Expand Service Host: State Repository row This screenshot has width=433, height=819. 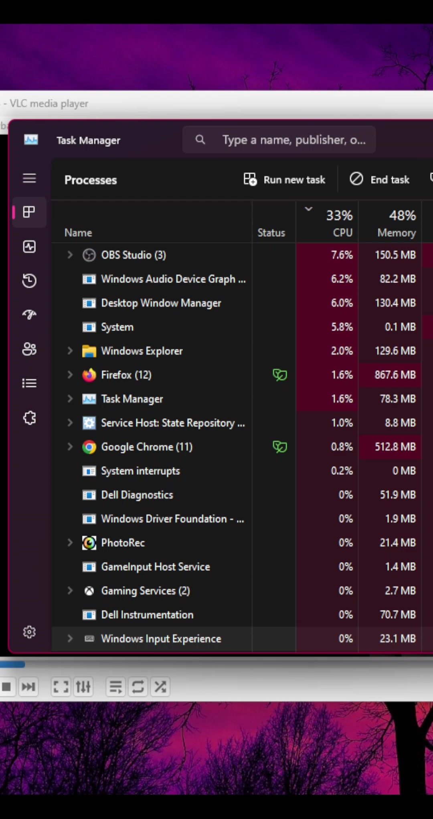point(70,423)
